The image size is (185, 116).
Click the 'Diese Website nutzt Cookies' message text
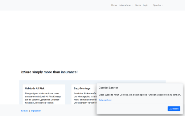pos(140,95)
